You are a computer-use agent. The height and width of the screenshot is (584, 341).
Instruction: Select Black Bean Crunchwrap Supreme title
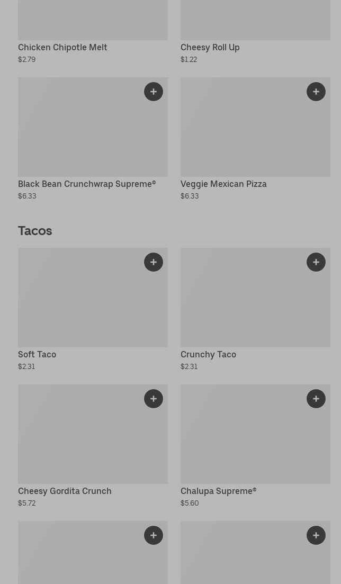tap(87, 184)
